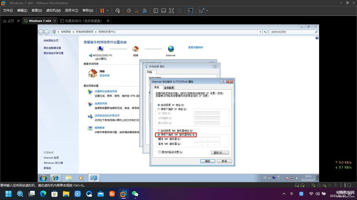Select 自动获得 IP 地址 radio button

tap(159, 105)
